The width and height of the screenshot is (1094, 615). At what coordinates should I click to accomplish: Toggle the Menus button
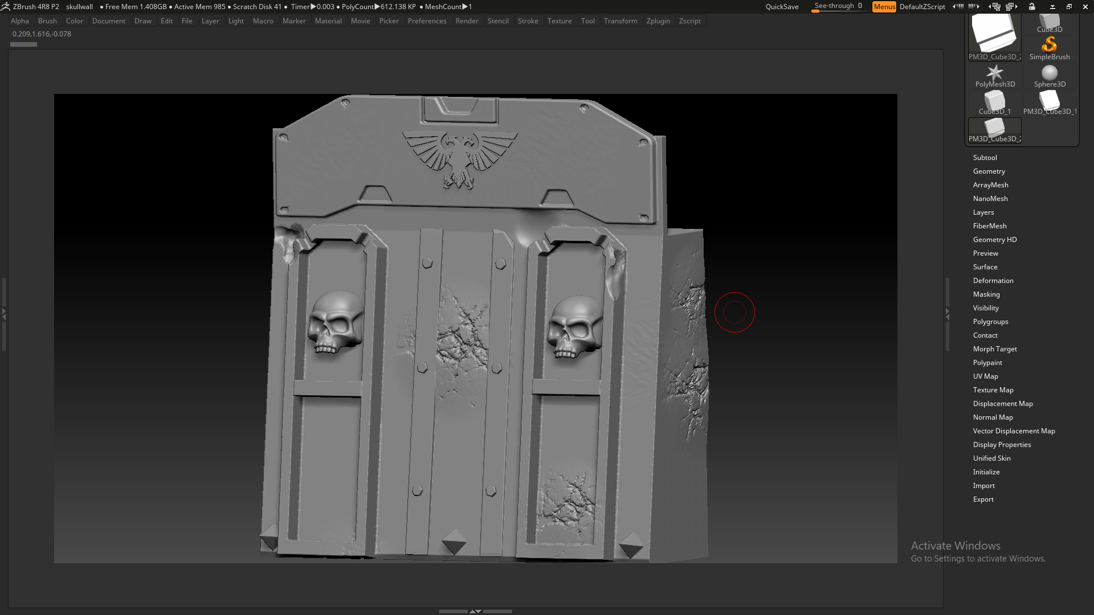coord(884,7)
